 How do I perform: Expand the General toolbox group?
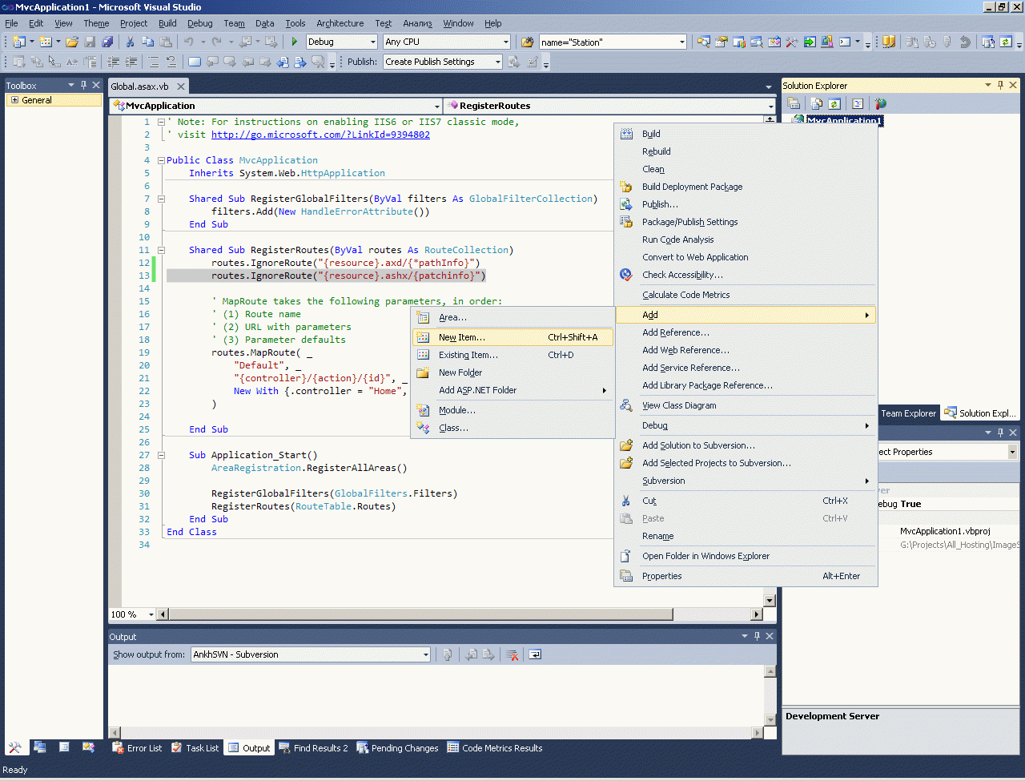click(x=14, y=100)
